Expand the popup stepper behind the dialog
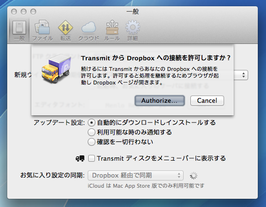Screen dimensions: 266x207 (x=243, y=75)
